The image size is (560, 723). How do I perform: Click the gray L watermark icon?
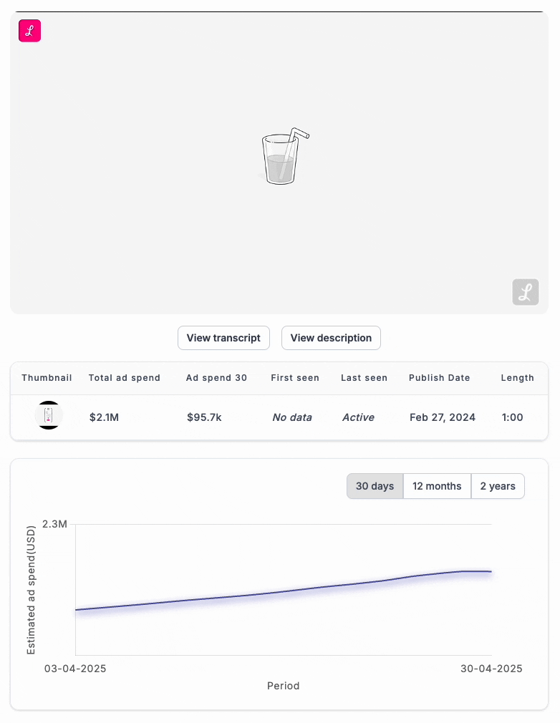click(x=525, y=292)
